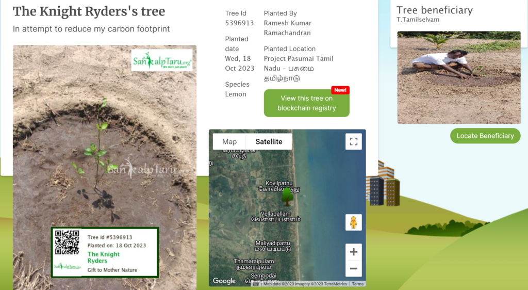528x290 pixels.
Task: Click The Knight Ryders name on the tag
Action: (103, 257)
